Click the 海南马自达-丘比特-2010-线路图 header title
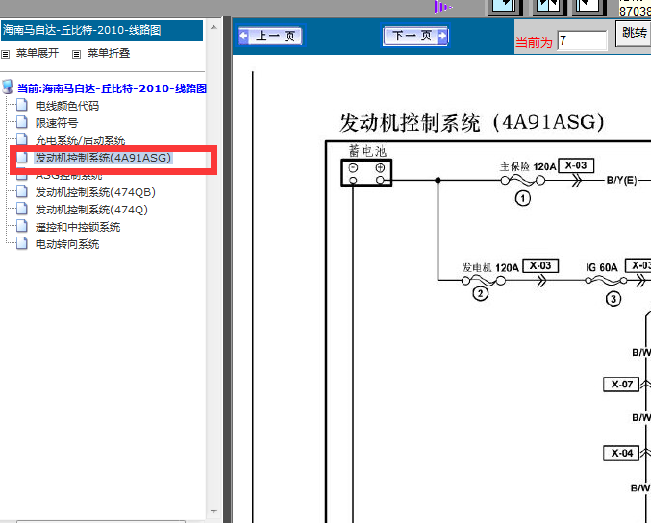This screenshot has height=523, width=651. click(82, 30)
